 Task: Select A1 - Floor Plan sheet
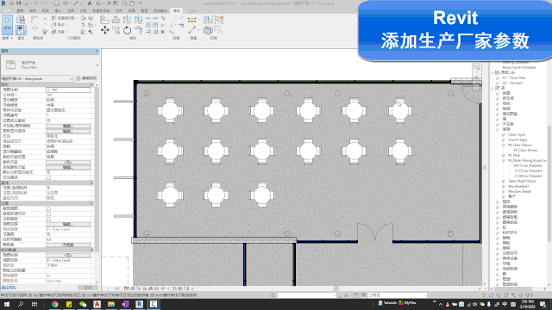pos(514,77)
